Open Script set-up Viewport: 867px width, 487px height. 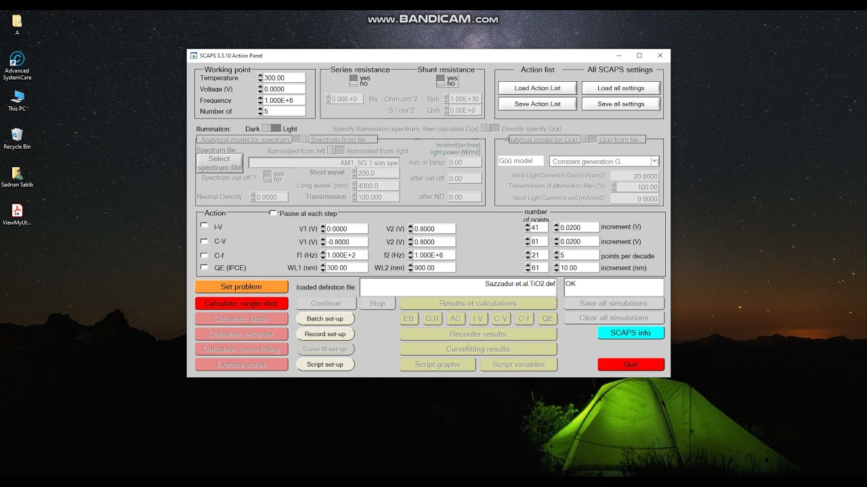[x=325, y=365]
